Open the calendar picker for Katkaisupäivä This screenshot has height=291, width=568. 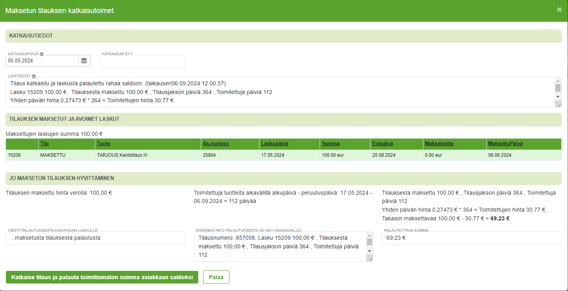(x=84, y=61)
